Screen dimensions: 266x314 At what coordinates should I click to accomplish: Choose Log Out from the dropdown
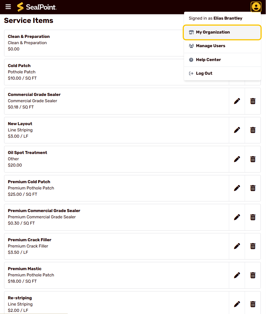(x=222, y=73)
